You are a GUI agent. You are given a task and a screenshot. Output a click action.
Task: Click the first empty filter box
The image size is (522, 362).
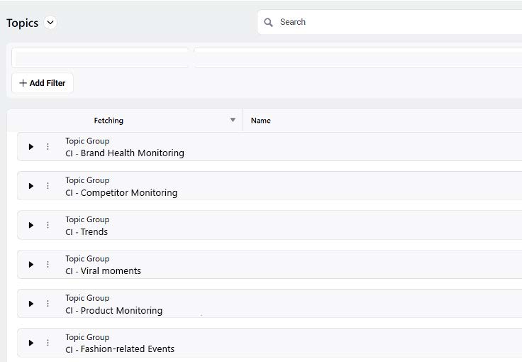pyautogui.click(x=100, y=58)
